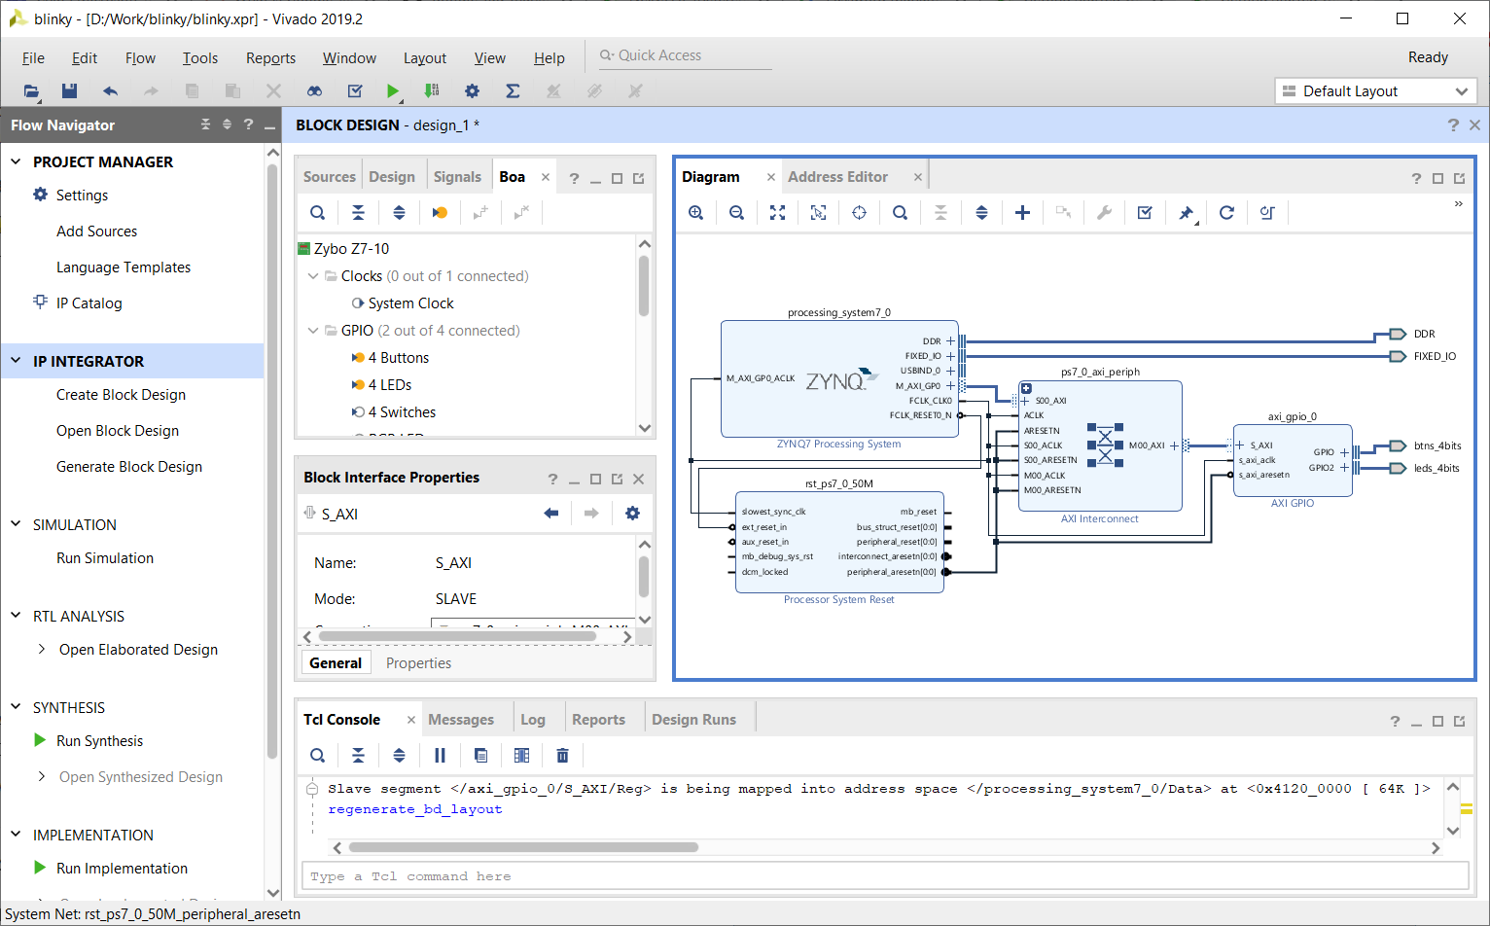Click the Sigma reports icon in the toolbar
The width and height of the screenshot is (1490, 926).
click(x=513, y=90)
